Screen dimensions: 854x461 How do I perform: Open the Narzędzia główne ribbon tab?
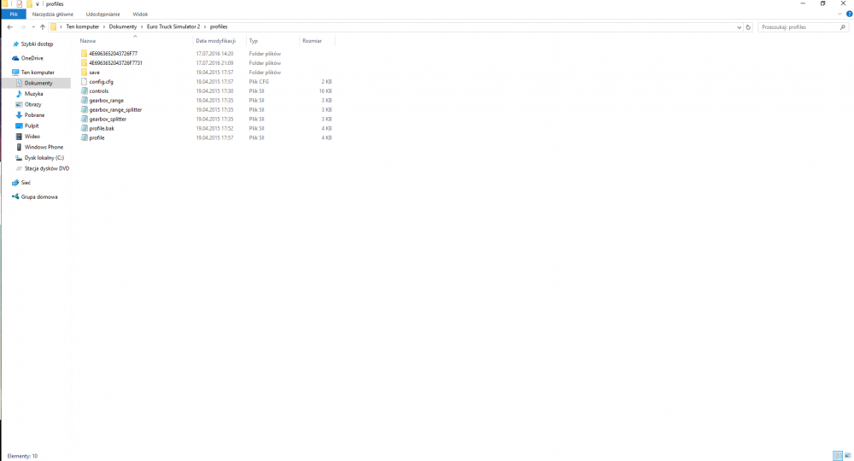[52, 15]
